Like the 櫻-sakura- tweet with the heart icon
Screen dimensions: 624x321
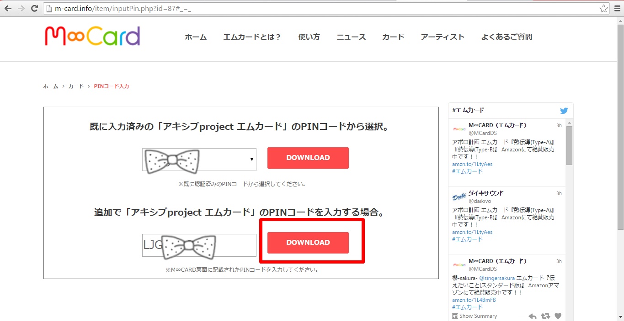point(558,316)
